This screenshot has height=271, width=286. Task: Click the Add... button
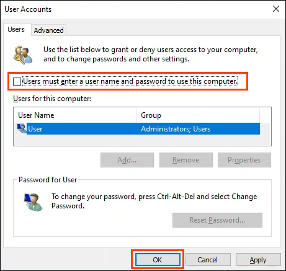coord(127,160)
